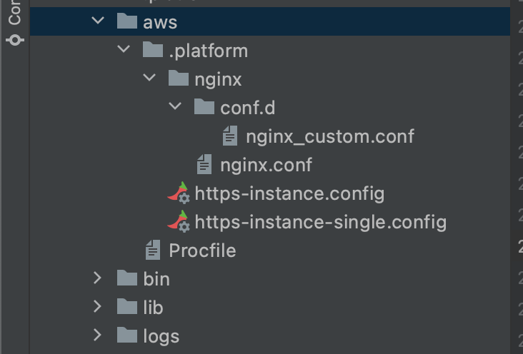The width and height of the screenshot is (523, 354).
Task: Expand the bin folder
Action: pos(98,278)
